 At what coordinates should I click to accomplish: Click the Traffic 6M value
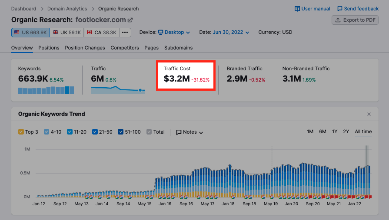tap(97, 79)
